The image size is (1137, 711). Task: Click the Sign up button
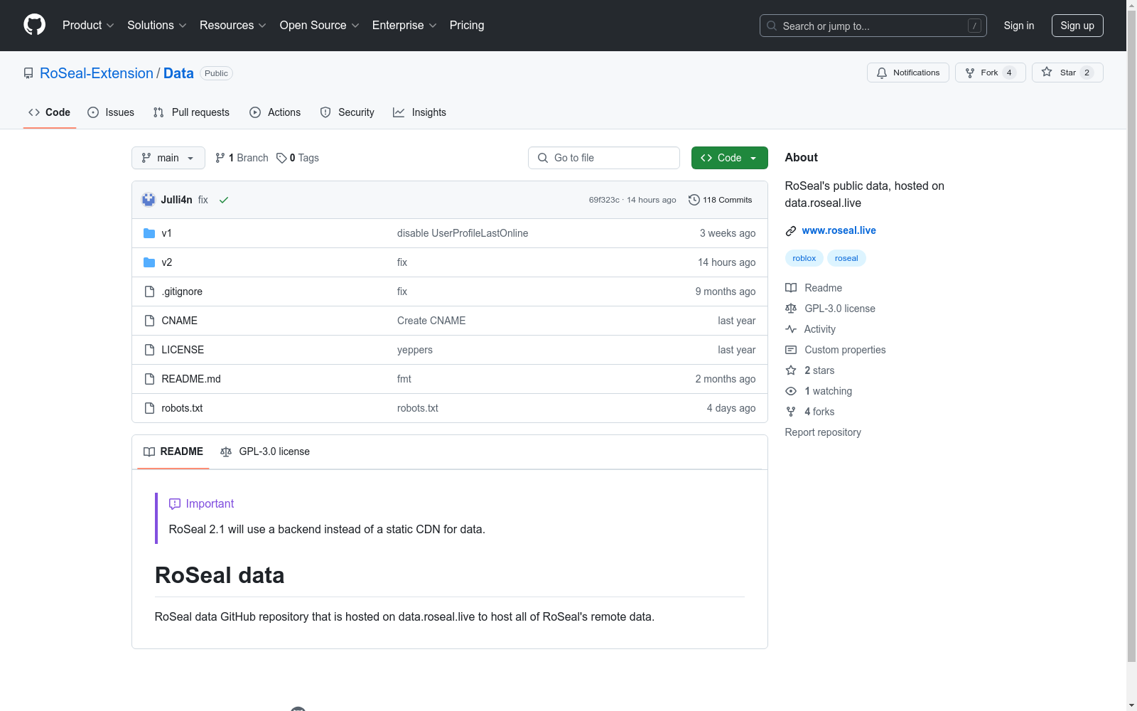(1077, 26)
